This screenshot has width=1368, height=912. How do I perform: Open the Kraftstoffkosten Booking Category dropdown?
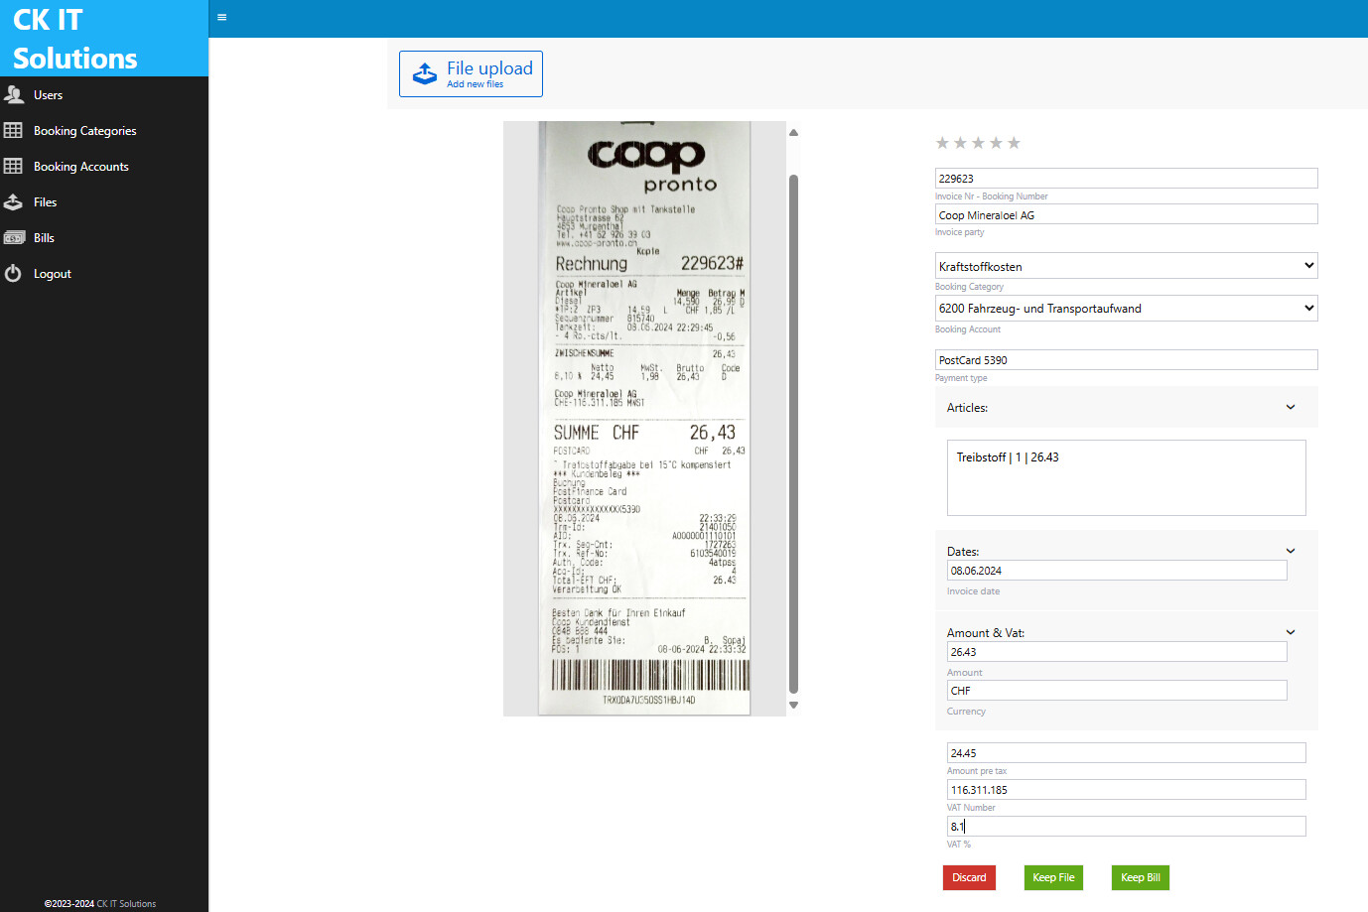(1127, 266)
